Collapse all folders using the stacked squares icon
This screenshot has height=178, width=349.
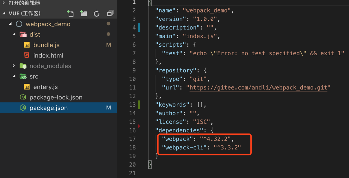click(x=110, y=13)
